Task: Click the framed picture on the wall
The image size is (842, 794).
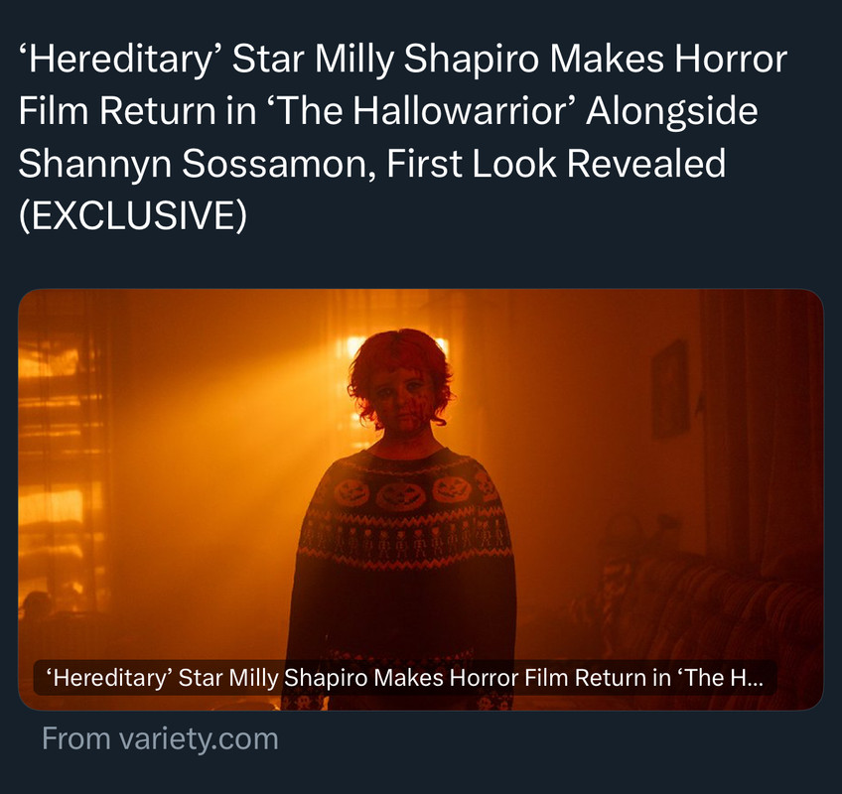Action: tap(669, 390)
